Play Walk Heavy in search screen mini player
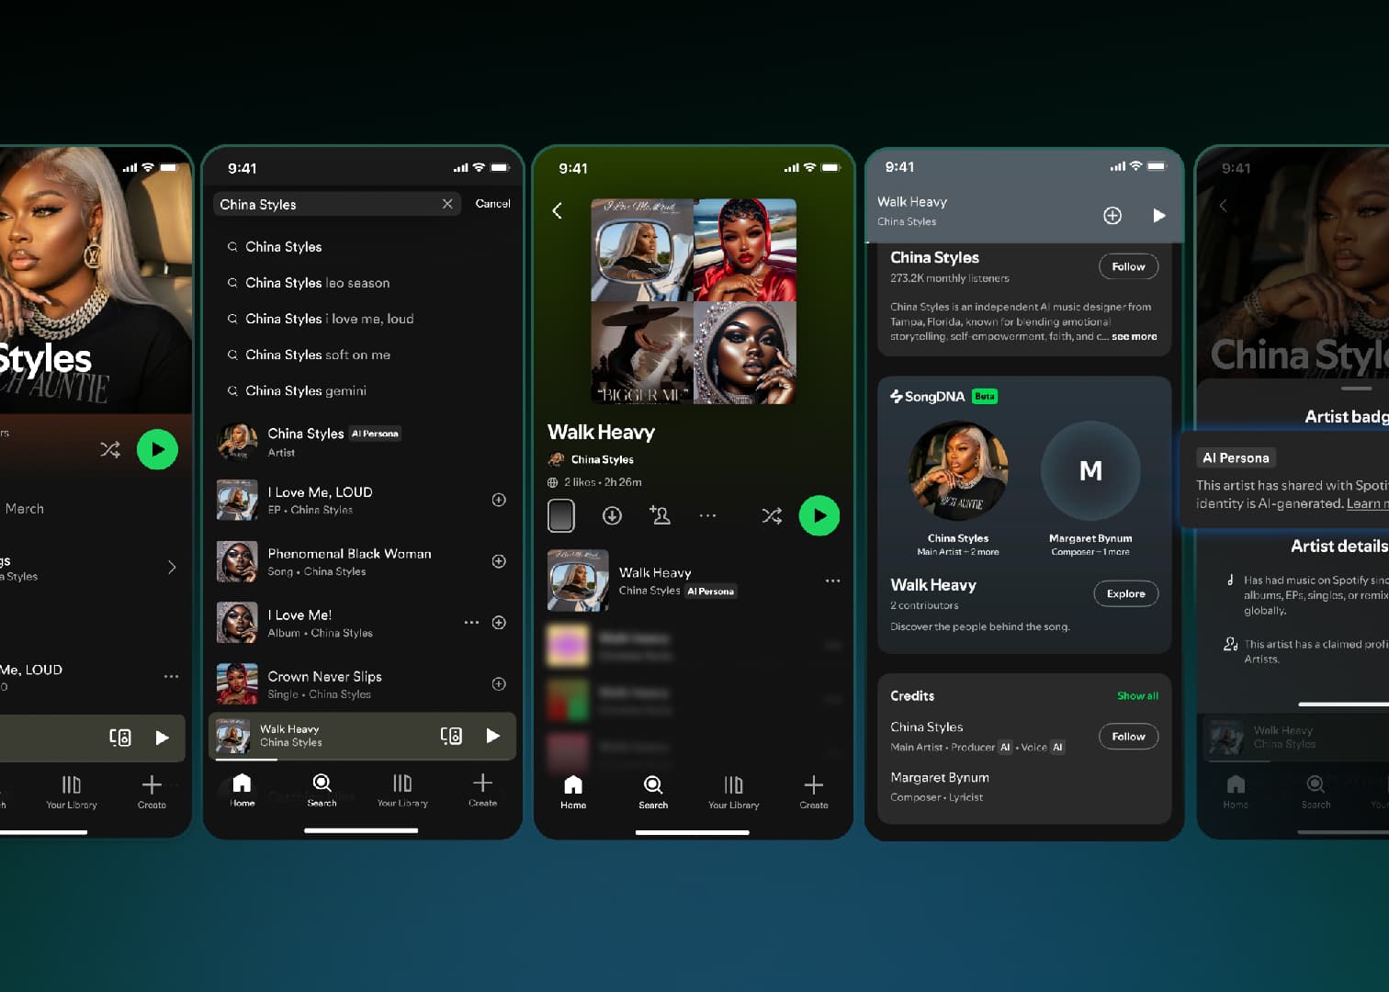Image resolution: width=1389 pixels, height=992 pixels. (x=492, y=736)
